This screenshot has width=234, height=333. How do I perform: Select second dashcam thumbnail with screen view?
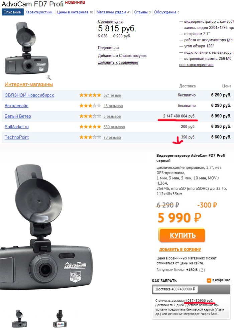point(60,318)
